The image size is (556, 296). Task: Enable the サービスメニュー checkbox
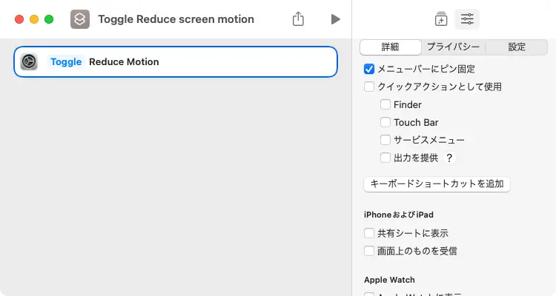coord(385,140)
